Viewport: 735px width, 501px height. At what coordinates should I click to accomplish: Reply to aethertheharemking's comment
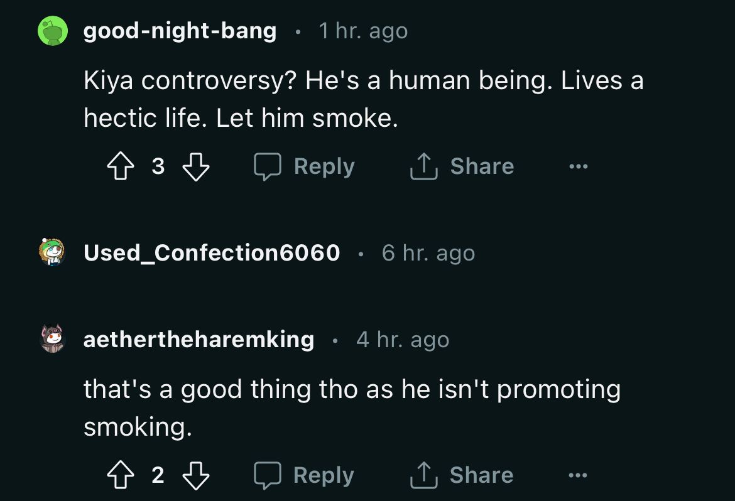click(x=305, y=475)
